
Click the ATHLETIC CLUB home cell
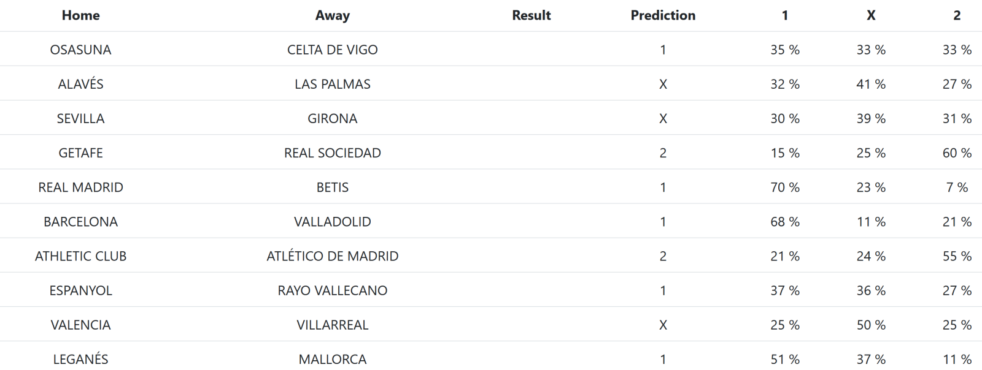click(80, 256)
